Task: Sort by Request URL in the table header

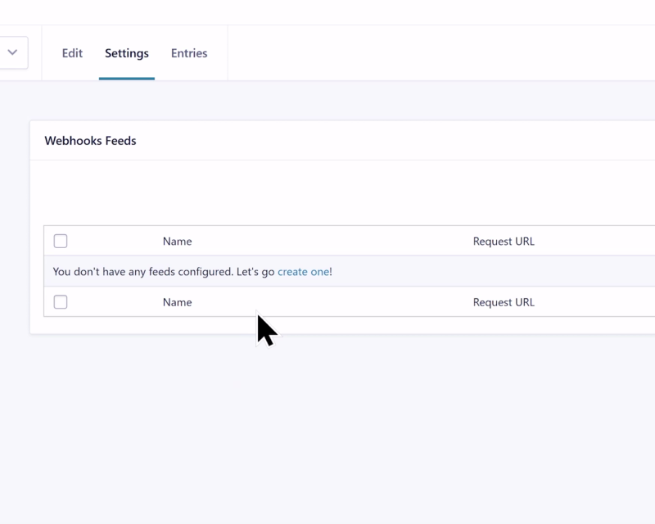Action: (x=504, y=242)
